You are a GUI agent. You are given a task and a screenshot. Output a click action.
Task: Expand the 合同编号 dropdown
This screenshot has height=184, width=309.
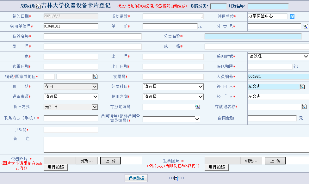tap(171, 119)
